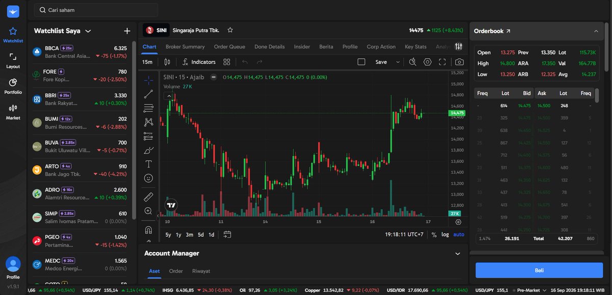612x295 pixels.
Task: Toggle auto scale on the chart
Action: [459, 235]
